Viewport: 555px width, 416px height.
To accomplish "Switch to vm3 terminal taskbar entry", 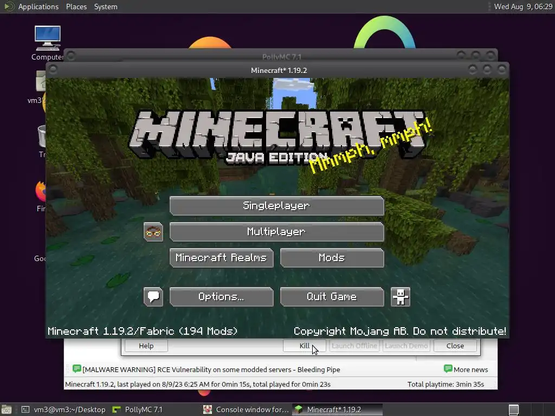I will 64,409.
